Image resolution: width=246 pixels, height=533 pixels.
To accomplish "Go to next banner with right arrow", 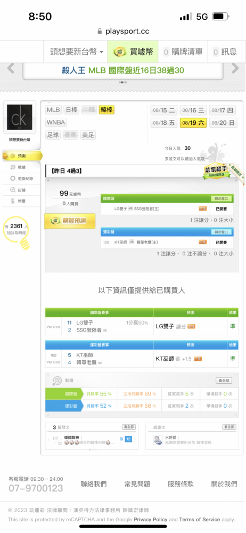I will coord(235,68).
